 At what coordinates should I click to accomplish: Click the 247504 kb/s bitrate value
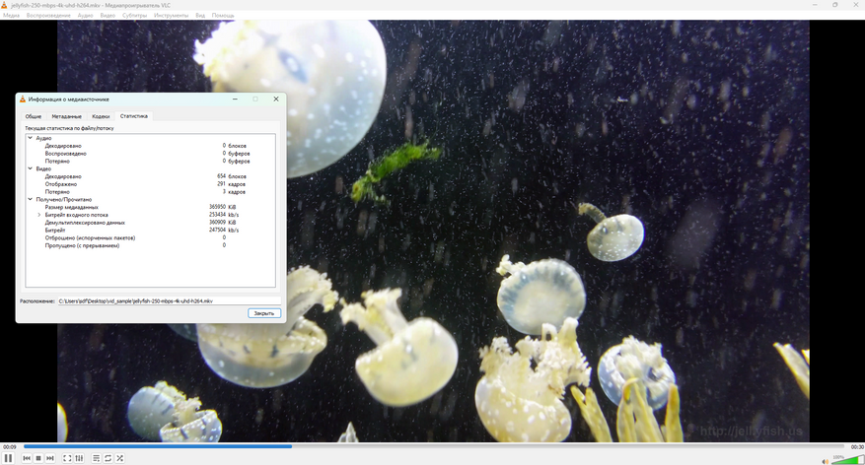pos(224,231)
